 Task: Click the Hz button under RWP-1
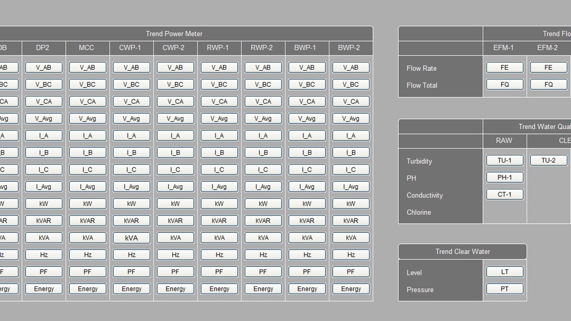pos(219,255)
